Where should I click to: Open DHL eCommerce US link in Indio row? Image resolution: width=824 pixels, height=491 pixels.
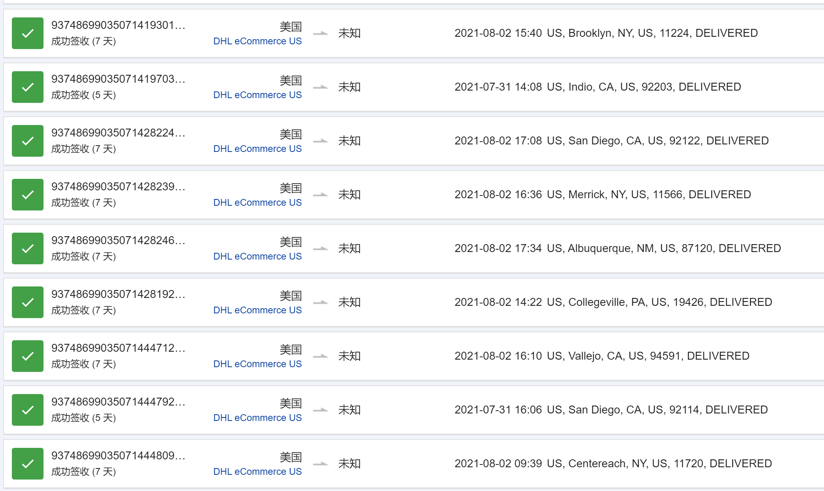pos(257,95)
